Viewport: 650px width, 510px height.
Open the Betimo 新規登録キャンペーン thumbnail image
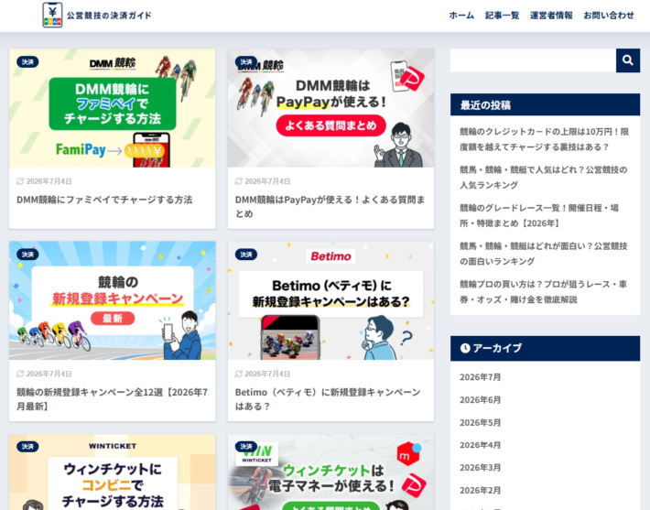[330, 300]
